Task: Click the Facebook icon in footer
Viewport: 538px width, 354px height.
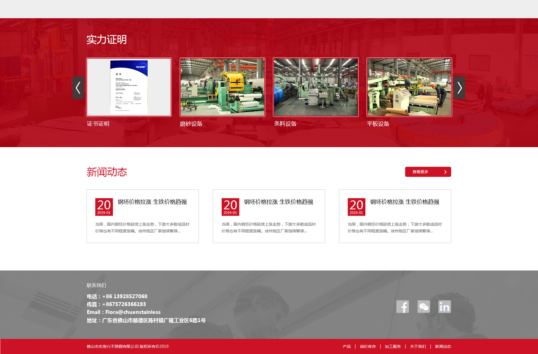Action: coord(402,307)
